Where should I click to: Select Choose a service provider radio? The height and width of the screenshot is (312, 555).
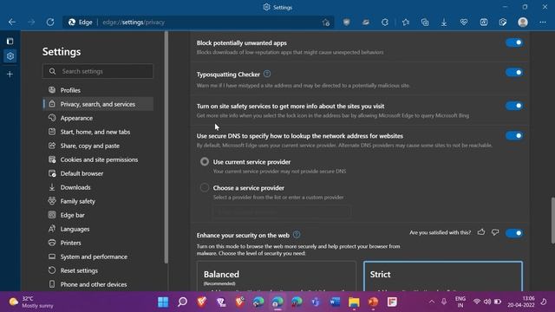205,187
